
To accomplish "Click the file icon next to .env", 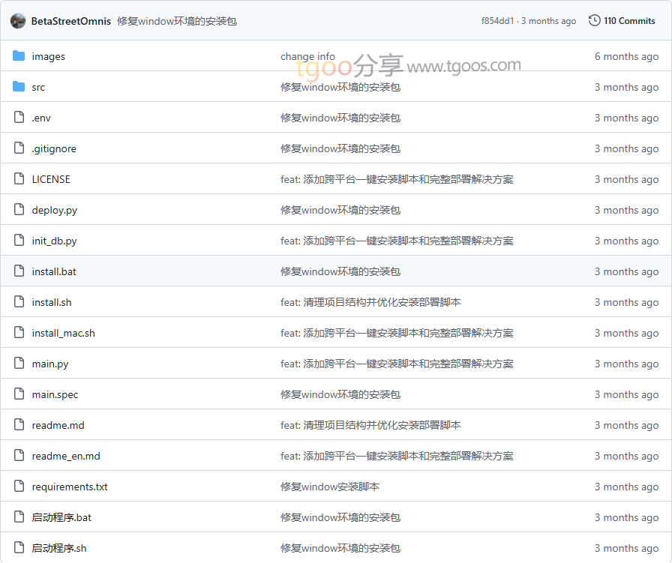I will (x=19, y=118).
